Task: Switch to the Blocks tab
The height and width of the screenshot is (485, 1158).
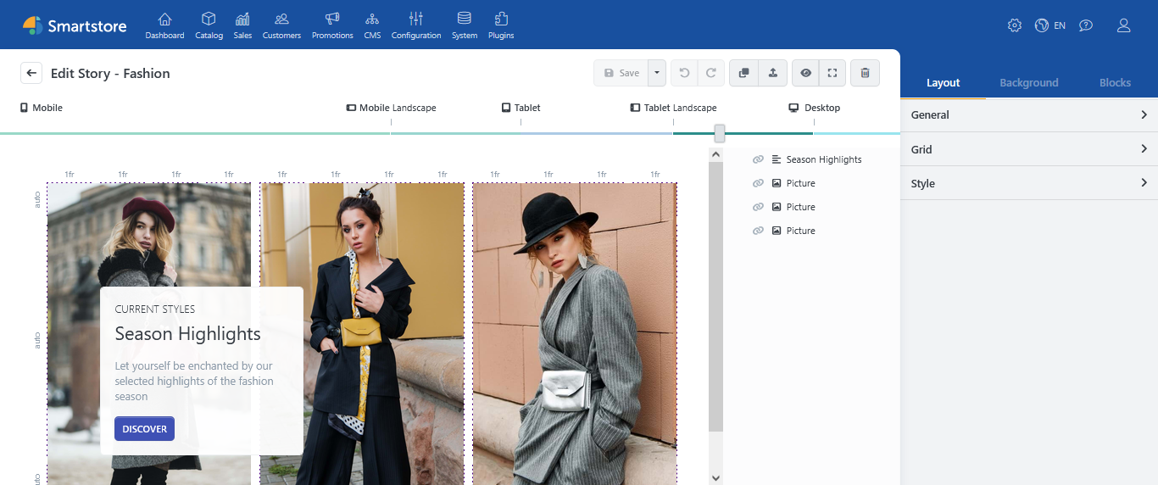Action: (x=1115, y=82)
